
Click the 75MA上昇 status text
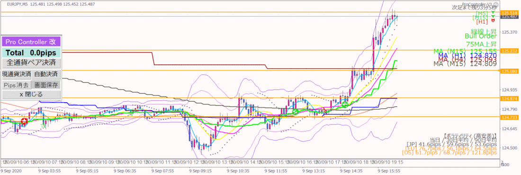(481, 44)
